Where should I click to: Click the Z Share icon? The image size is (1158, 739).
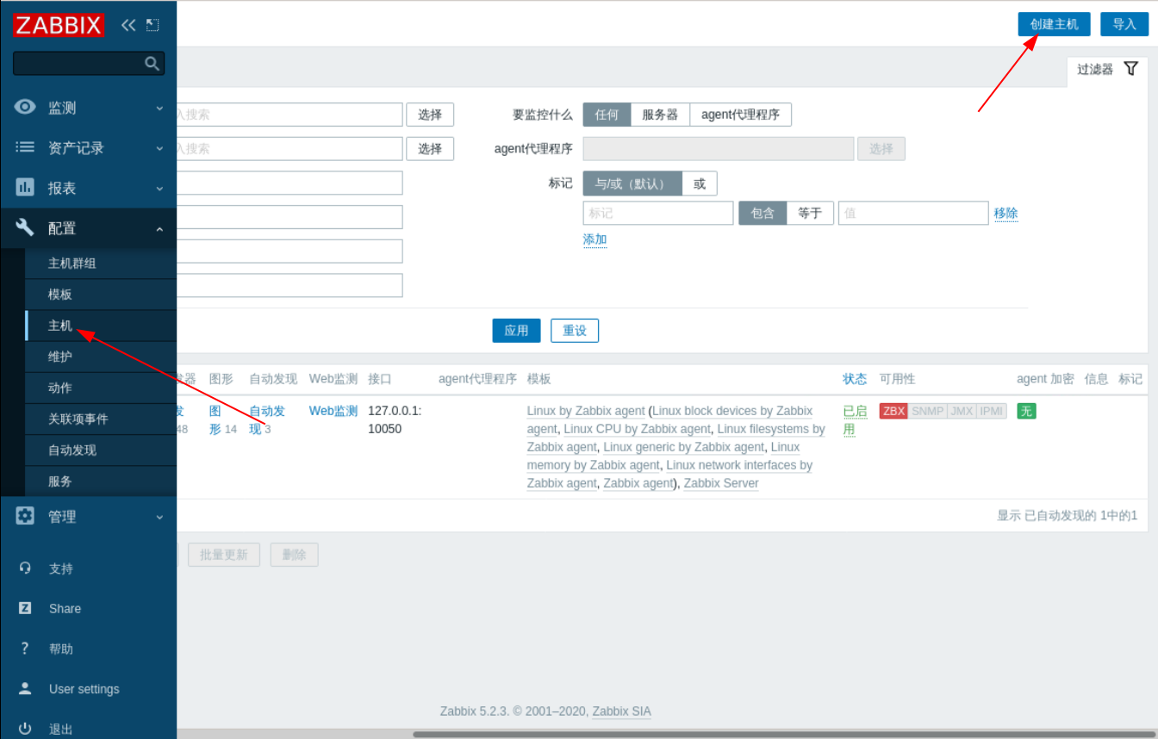click(x=25, y=608)
